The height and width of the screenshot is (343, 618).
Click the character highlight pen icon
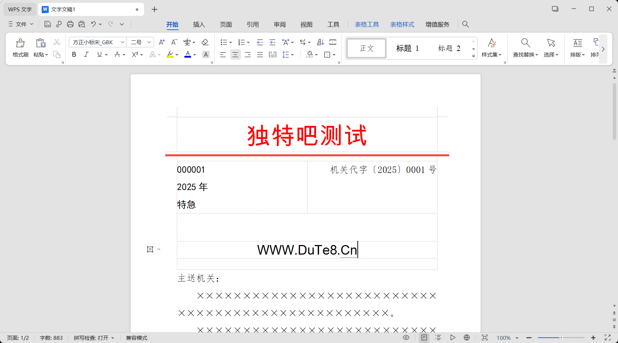171,54
